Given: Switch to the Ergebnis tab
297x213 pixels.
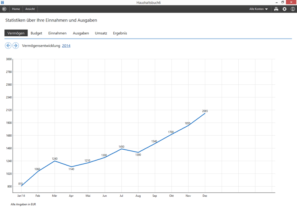Looking at the screenshot, I should pyautogui.click(x=120, y=33).
